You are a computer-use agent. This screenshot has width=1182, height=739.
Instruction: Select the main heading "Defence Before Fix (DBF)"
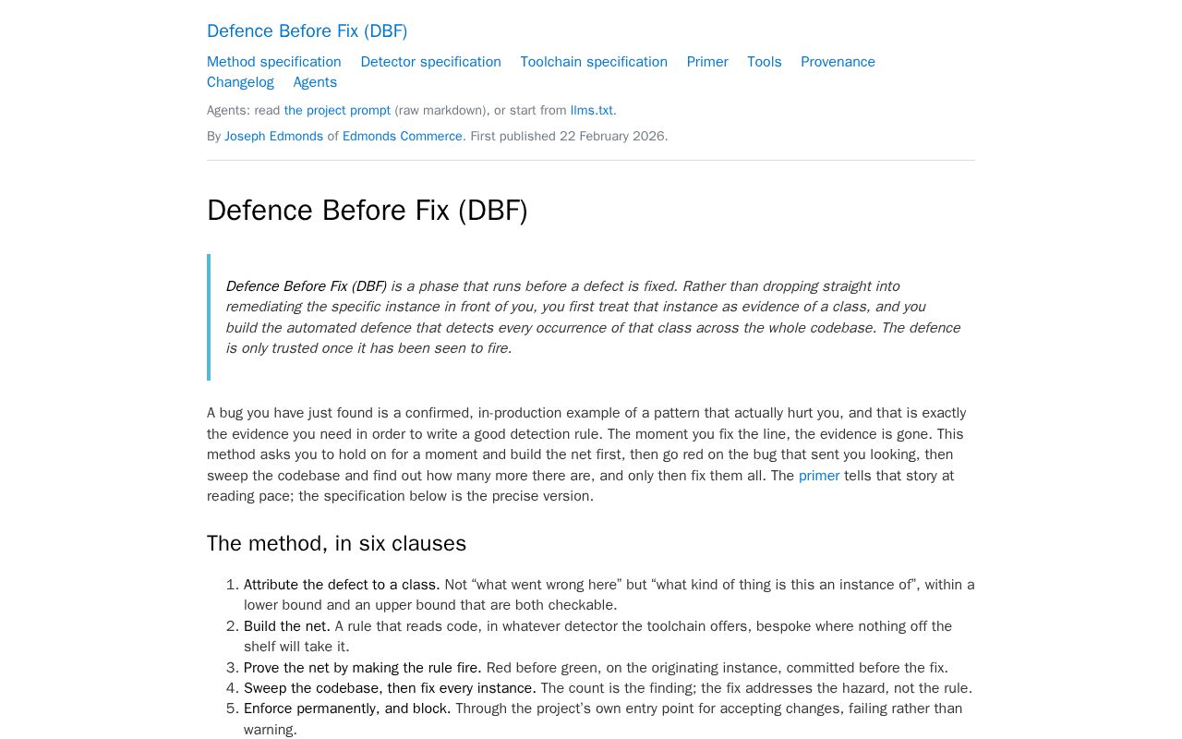click(368, 211)
